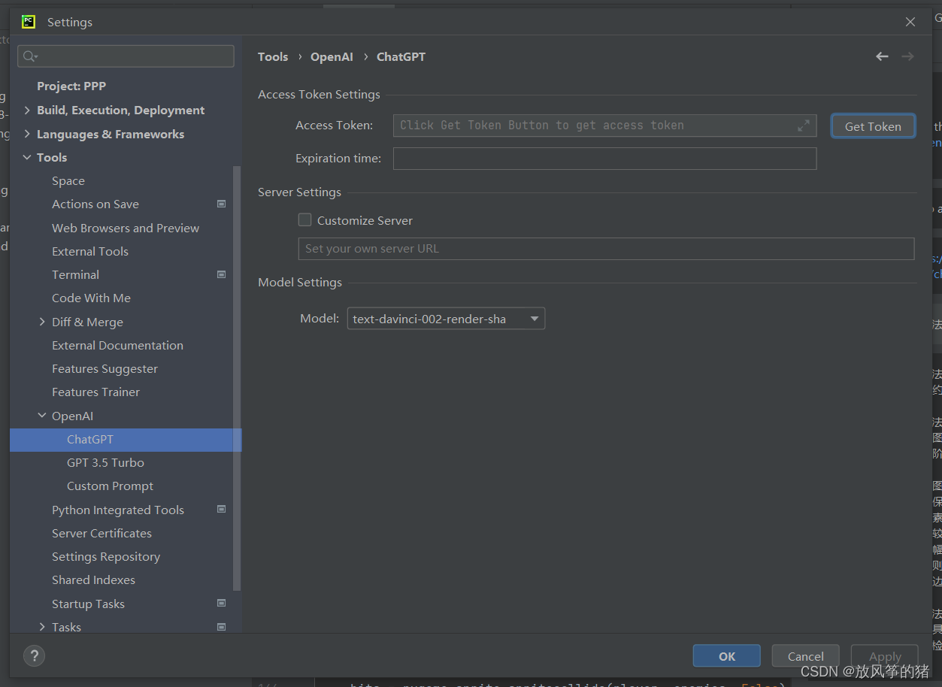Viewport: 942px width, 687px height.
Task: Click the Expiration time field
Action: 604,159
